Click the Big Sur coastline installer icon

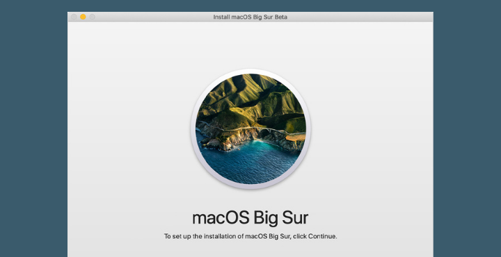250,129
